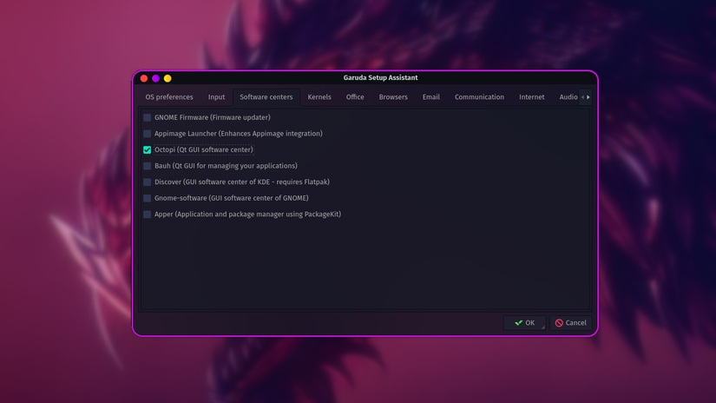The height and width of the screenshot is (403, 716).
Task: Click the right tab-scroll arrow
Action: coord(588,97)
